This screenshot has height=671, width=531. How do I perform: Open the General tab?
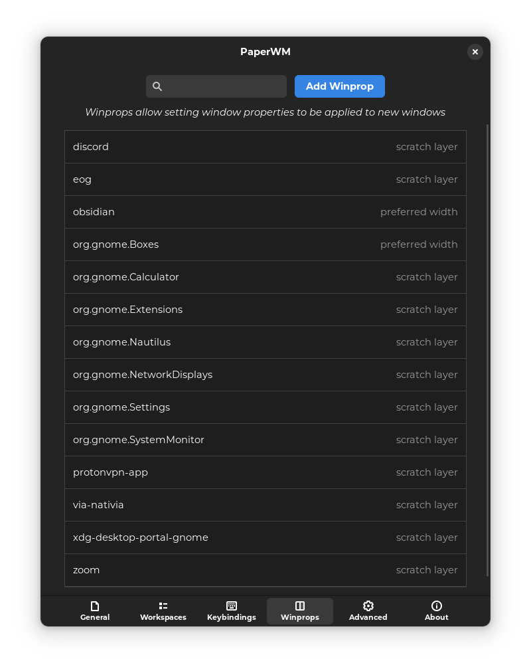click(95, 611)
